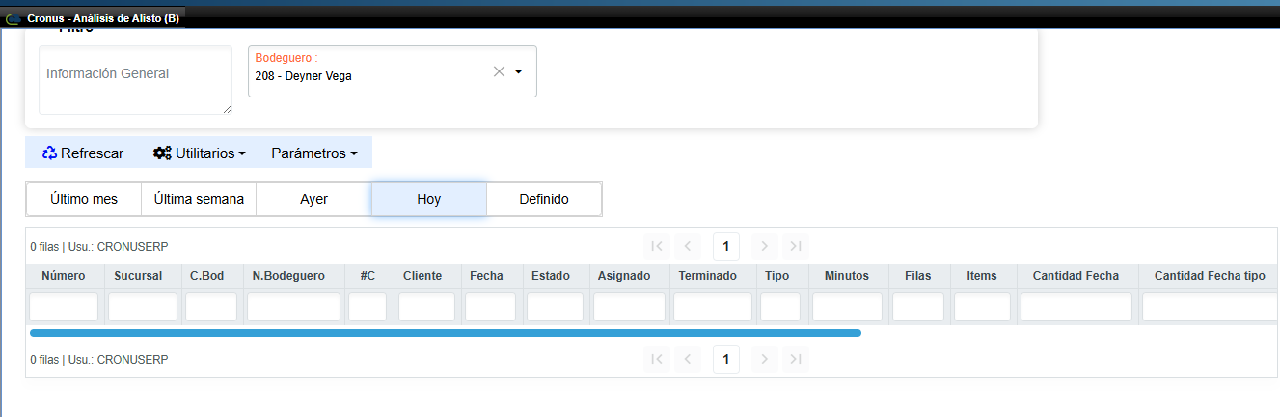
Task: Click the N.Bodeguero filter input
Action: coord(293,307)
